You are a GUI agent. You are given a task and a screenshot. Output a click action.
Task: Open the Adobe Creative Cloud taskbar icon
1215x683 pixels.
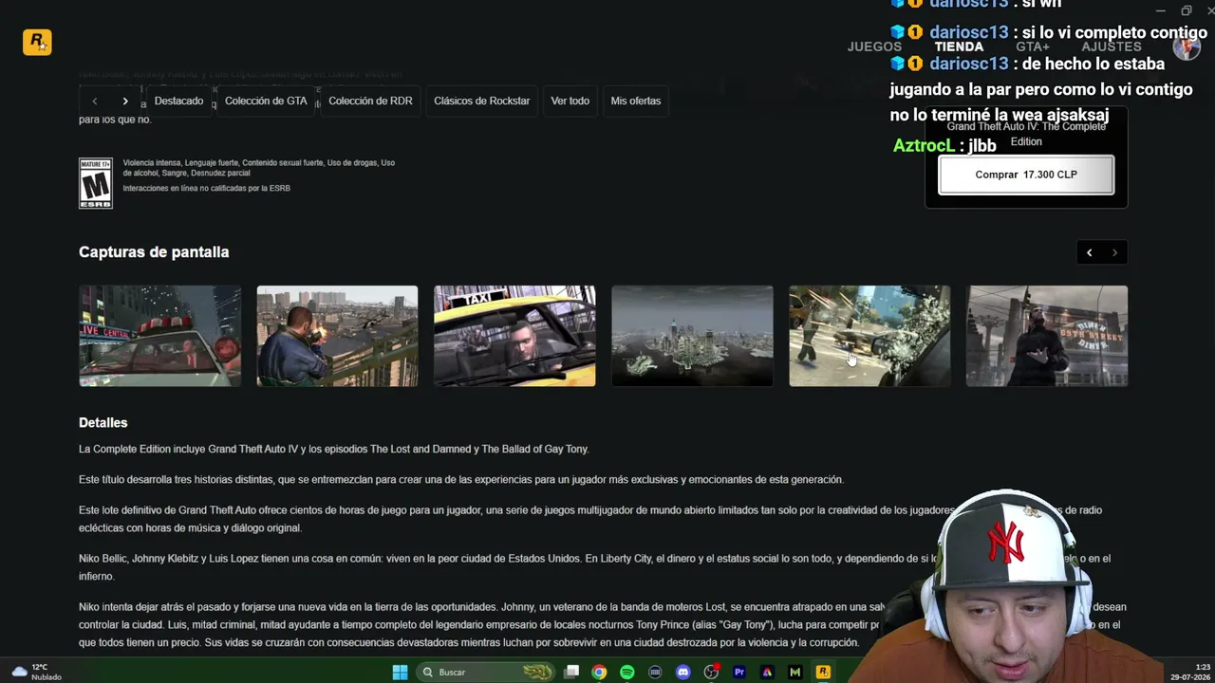click(767, 673)
